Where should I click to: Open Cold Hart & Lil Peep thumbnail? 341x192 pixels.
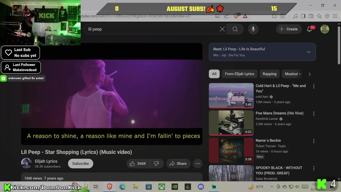click(x=231, y=95)
